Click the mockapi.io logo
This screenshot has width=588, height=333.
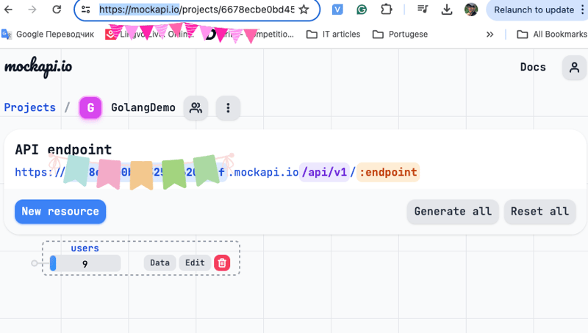point(38,67)
